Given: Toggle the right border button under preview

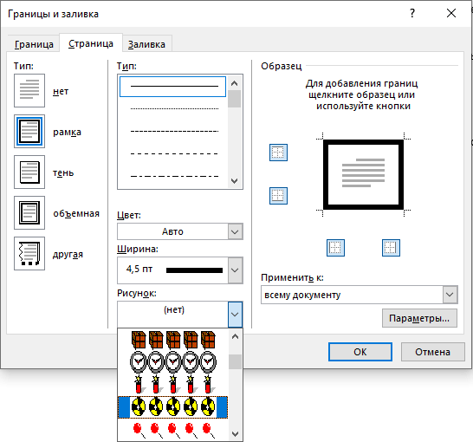Looking at the screenshot, I should (391, 248).
